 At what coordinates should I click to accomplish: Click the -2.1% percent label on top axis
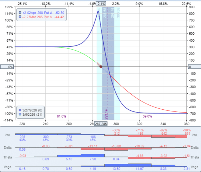(101, 4)
